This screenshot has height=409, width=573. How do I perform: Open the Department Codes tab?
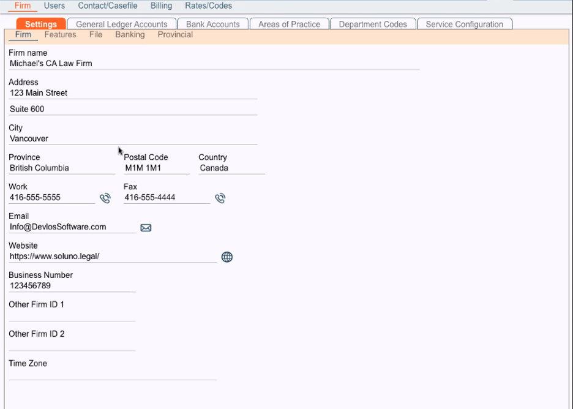click(373, 24)
